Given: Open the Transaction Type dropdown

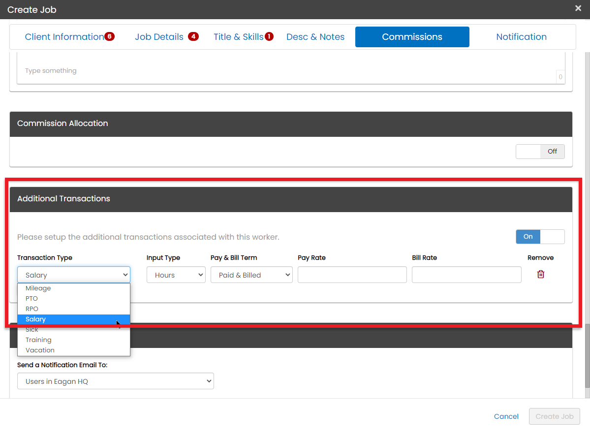Looking at the screenshot, I should click(74, 275).
